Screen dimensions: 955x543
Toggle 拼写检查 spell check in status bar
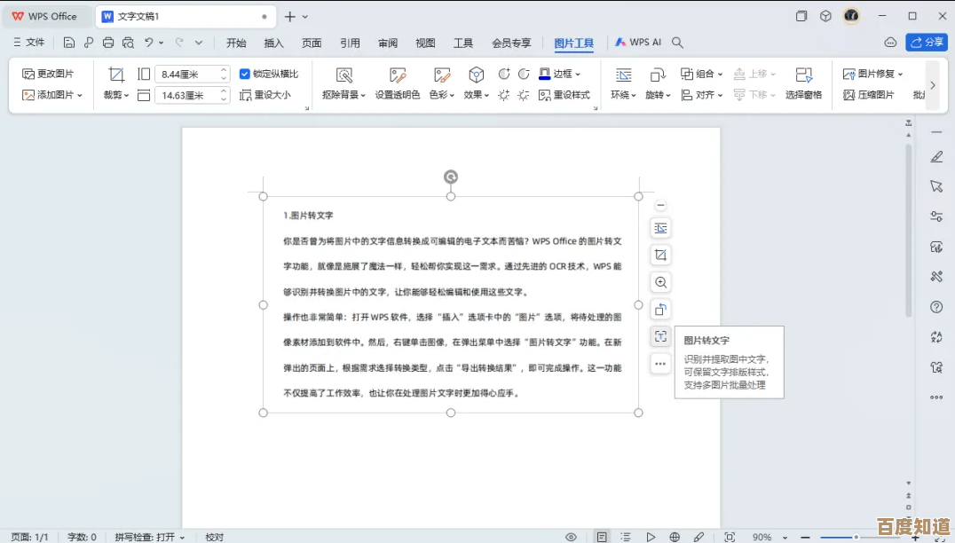tap(149, 537)
